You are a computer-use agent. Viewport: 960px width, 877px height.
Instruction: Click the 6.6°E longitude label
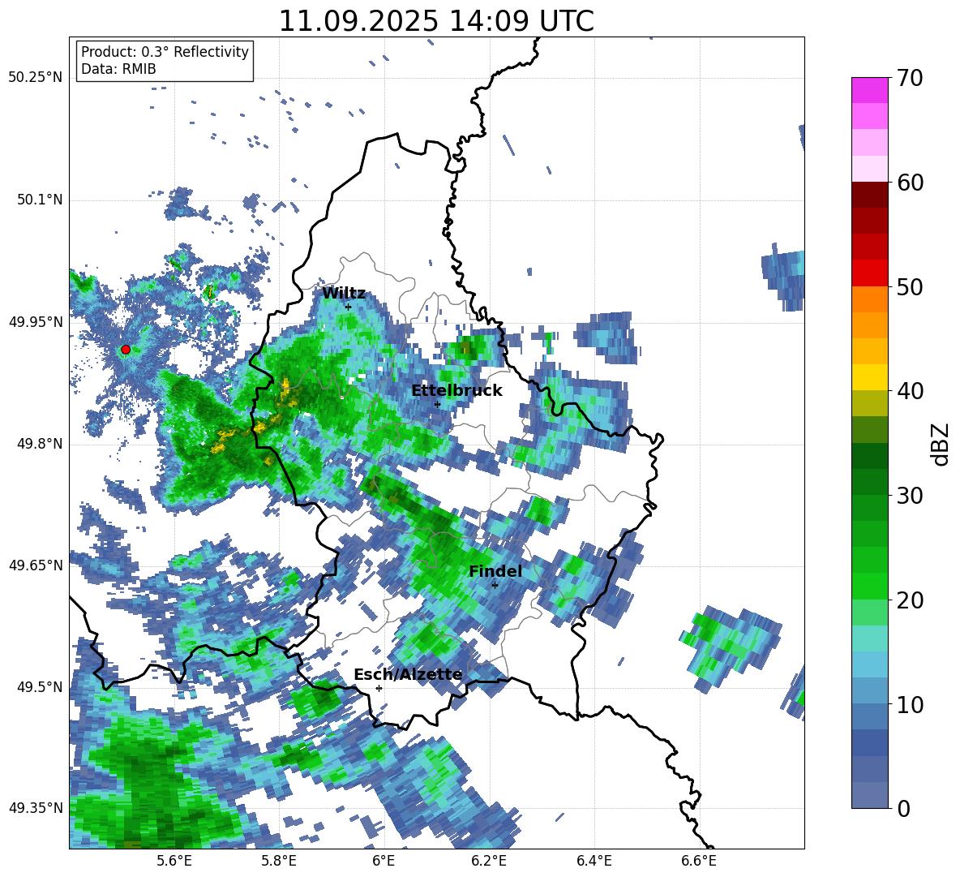pyautogui.click(x=699, y=861)
